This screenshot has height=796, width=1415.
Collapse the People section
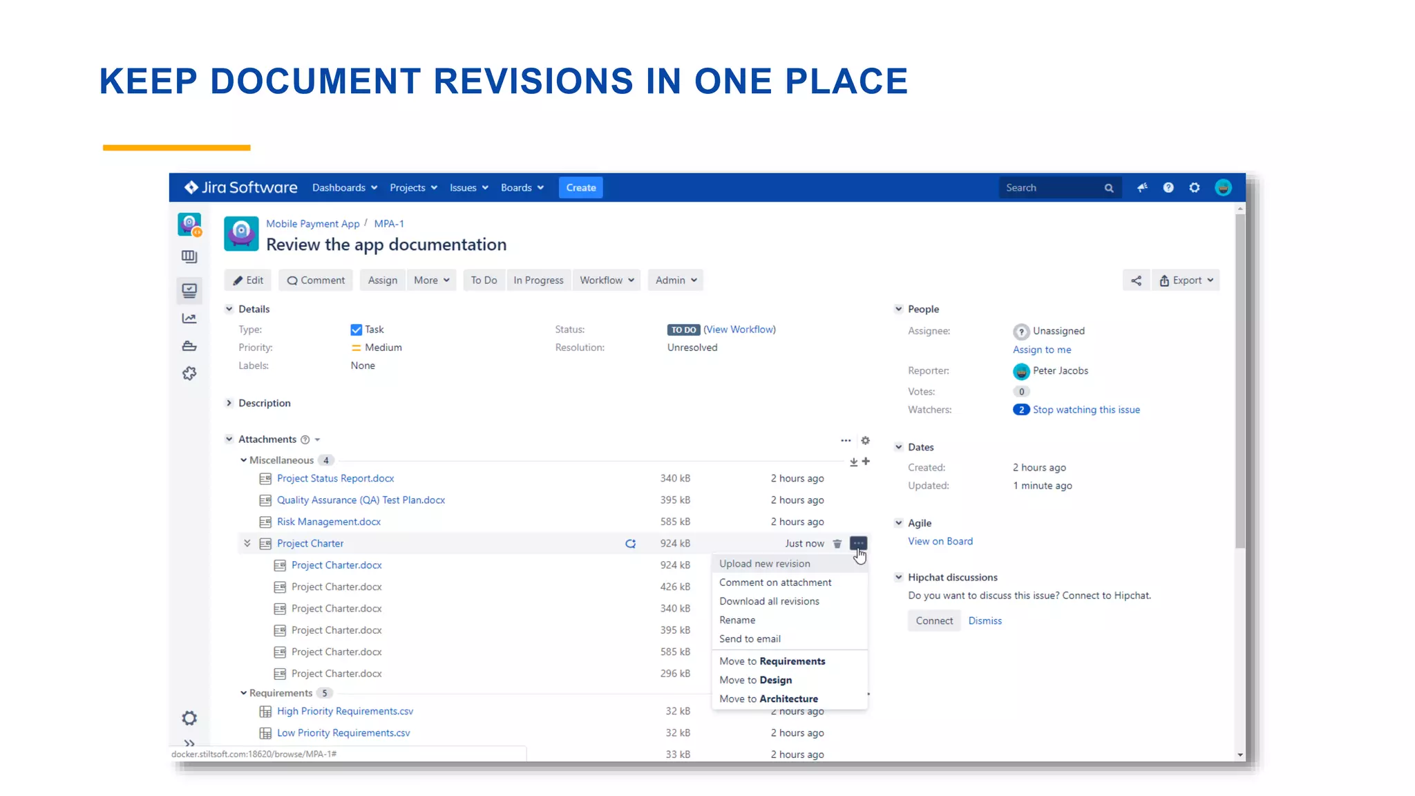[x=898, y=309]
